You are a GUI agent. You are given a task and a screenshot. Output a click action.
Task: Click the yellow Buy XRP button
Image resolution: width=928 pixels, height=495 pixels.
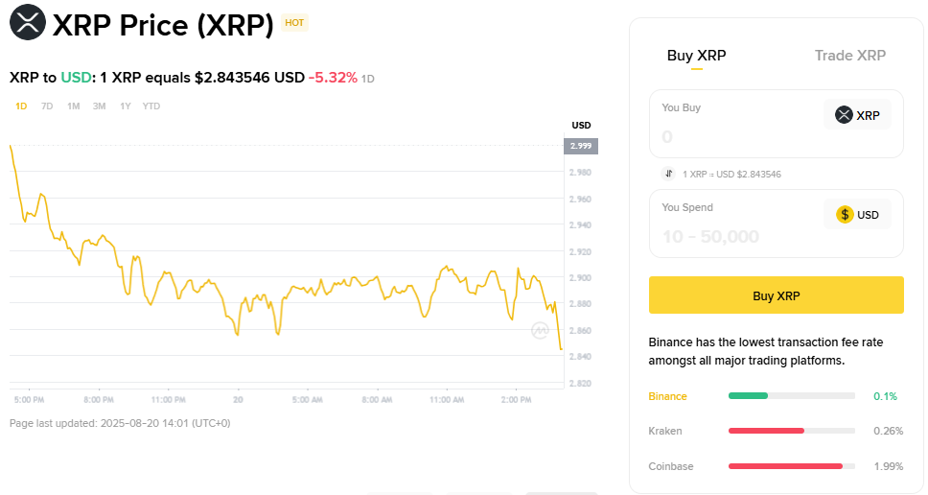point(776,295)
